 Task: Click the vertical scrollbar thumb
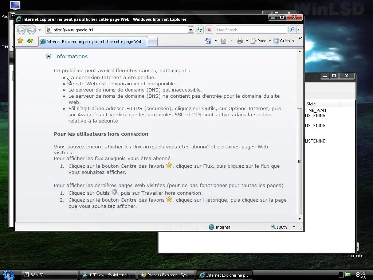(299, 162)
